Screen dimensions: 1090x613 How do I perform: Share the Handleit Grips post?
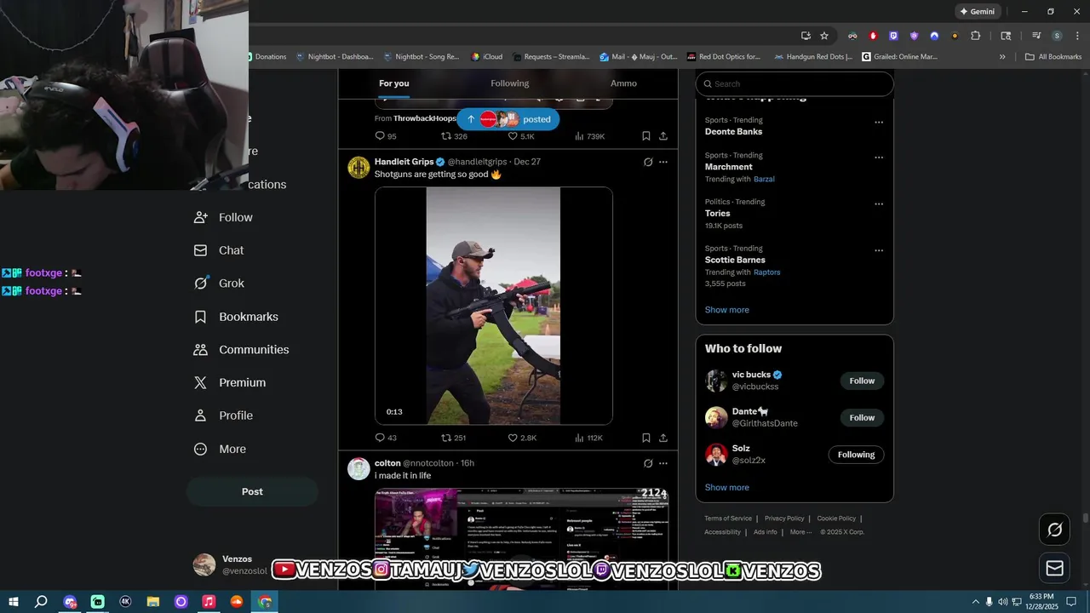[663, 438]
